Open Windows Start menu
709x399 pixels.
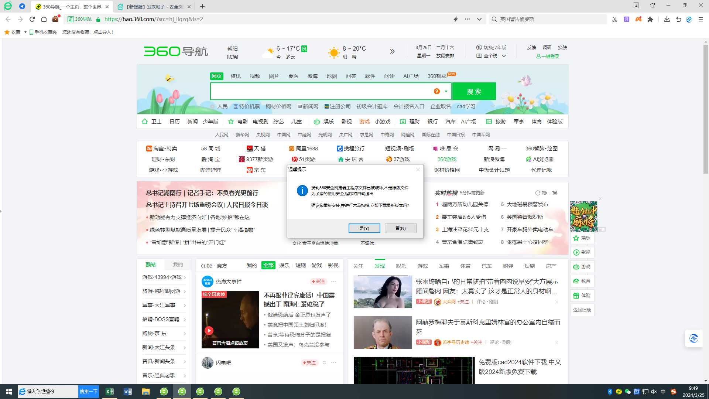9,392
